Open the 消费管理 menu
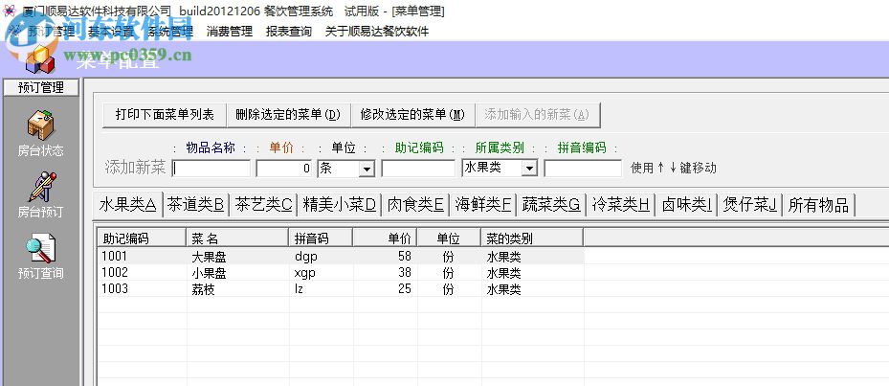The height and width of the screenshot is (386, 889). (x=230, y=32)
